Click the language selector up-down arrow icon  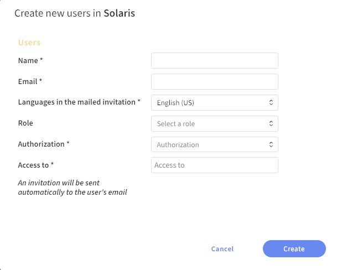(271, 103)
